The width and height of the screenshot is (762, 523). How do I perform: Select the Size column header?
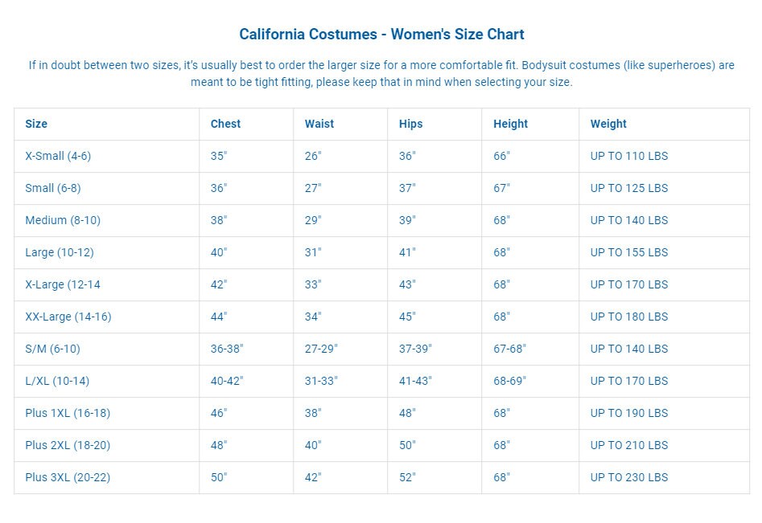(36, 124)
